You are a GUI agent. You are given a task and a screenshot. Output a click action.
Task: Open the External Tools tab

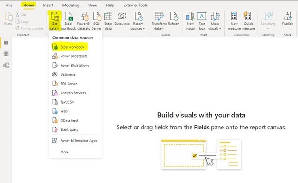point(136,6)
